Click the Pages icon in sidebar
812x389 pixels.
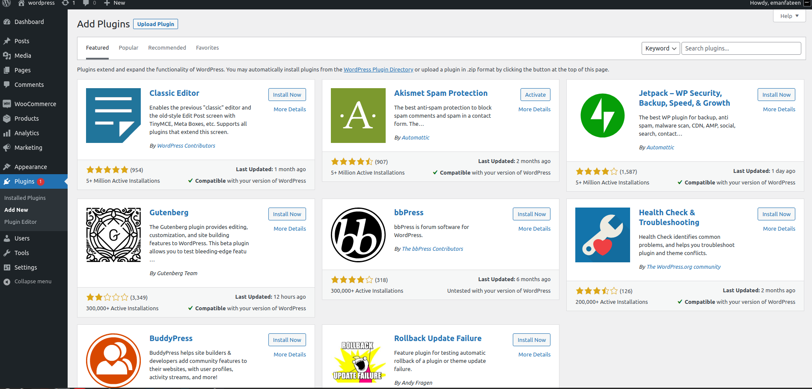[x=7, y=70]
